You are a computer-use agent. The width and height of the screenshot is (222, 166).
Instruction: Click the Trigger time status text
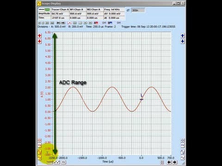(x=148, y=27)
